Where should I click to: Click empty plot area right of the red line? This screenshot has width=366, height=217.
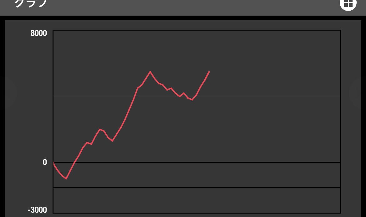pyautogui.click(x=275, y=128)
